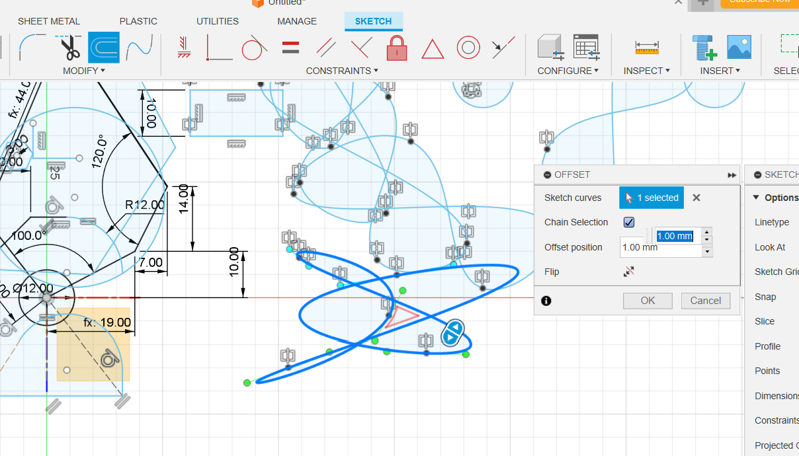Viewport: 799px width, 456px height.
Task: Select the Measure ruler tool
Action: [x=647, y=48]
